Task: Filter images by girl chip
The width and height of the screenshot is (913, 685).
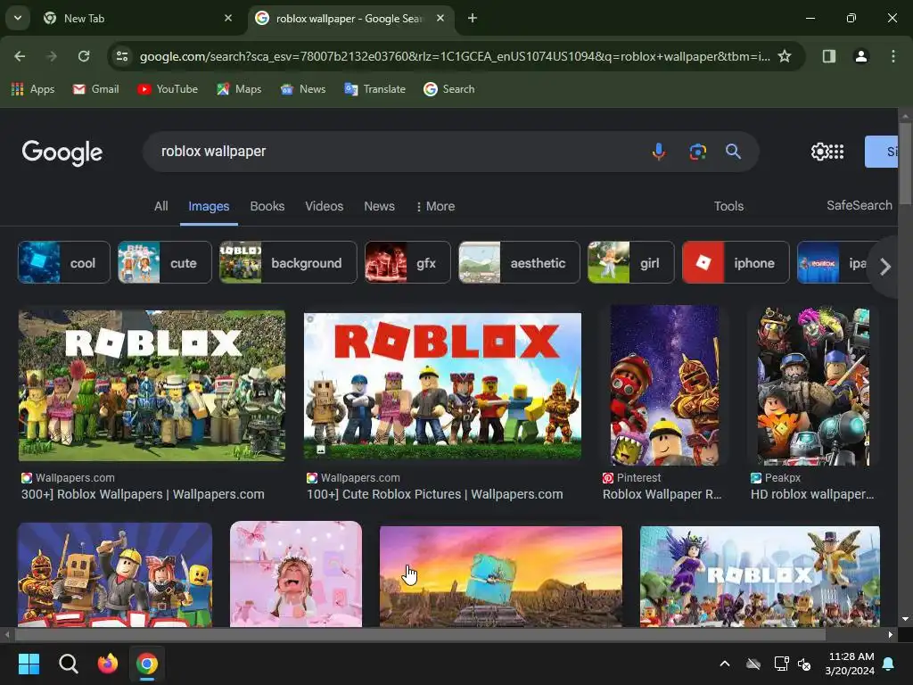Action: click(631, 263)
